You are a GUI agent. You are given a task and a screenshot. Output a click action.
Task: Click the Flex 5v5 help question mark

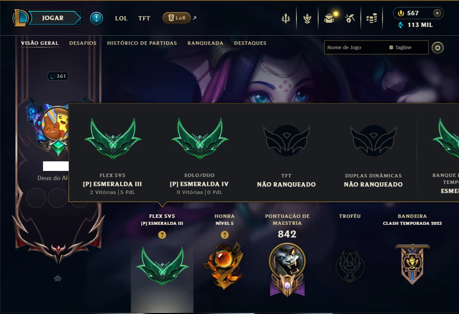[x=162, y=235]
